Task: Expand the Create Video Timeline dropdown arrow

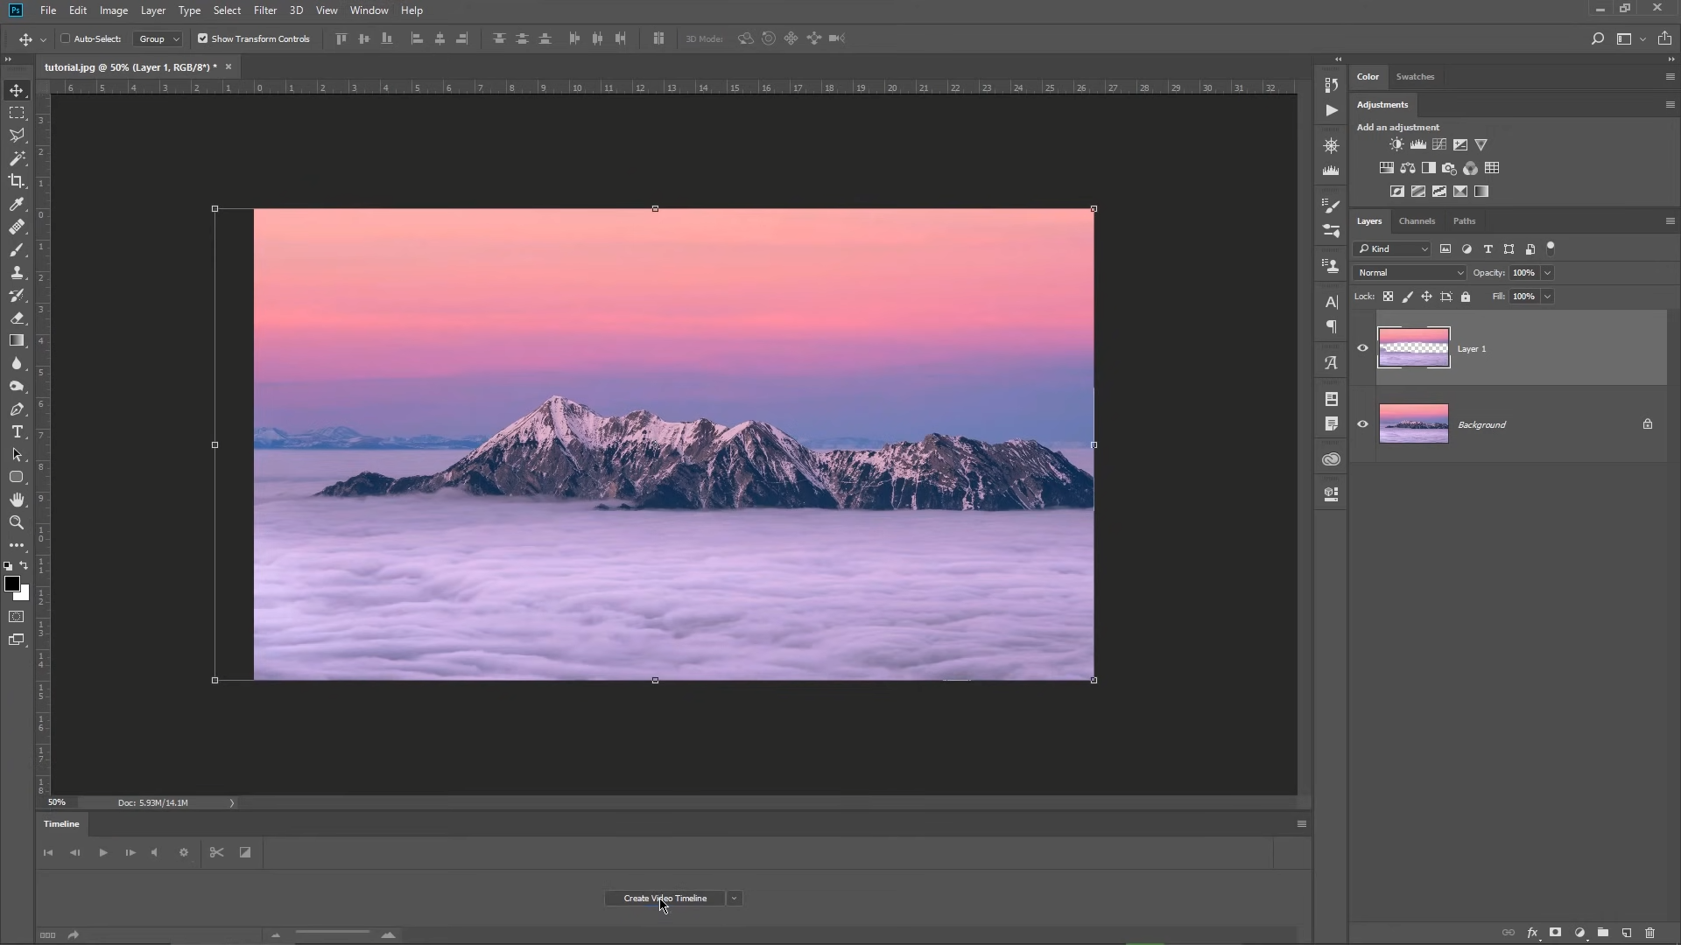Action: coord(734,898)
